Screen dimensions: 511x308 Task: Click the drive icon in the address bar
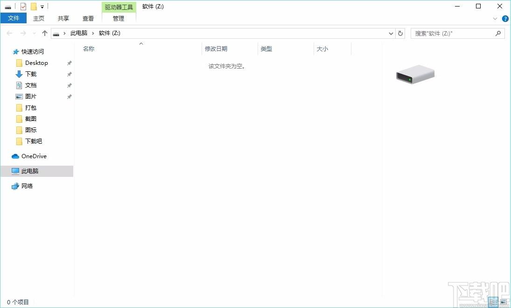(56, 34)
